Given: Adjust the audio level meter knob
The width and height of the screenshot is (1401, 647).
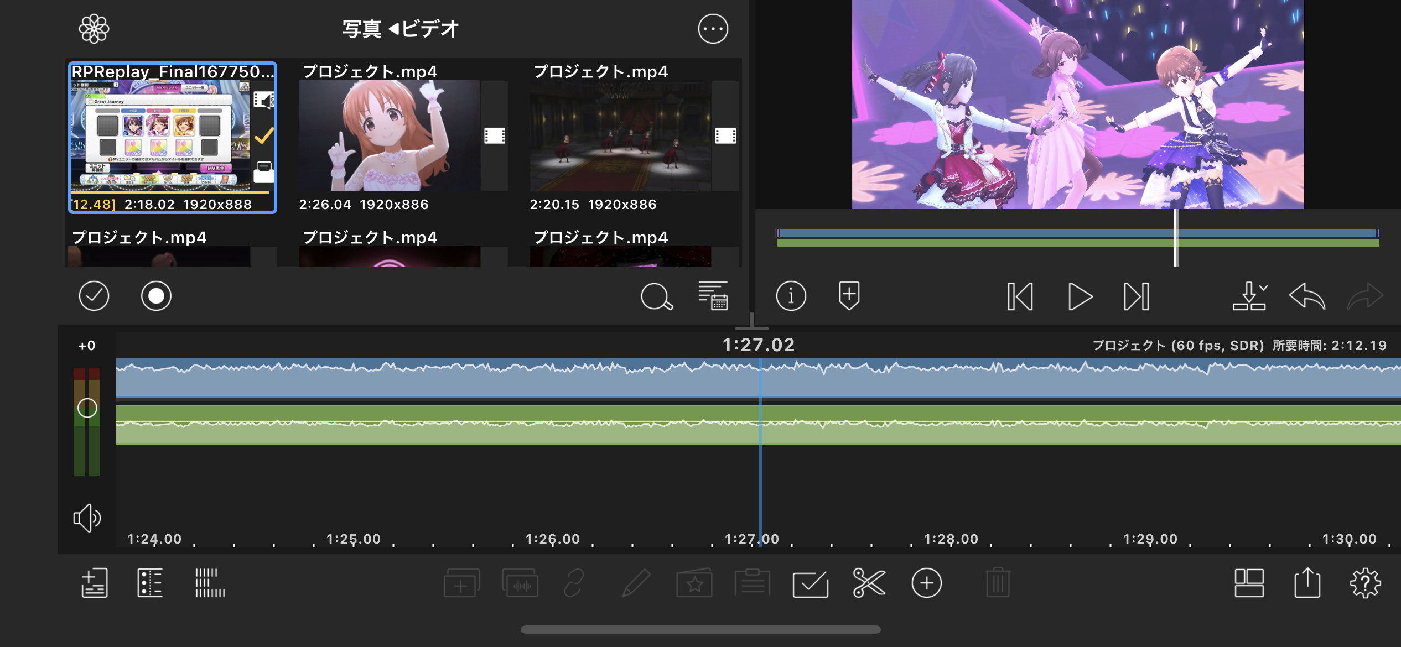Looking at the screenshot, I should [87, 408].
